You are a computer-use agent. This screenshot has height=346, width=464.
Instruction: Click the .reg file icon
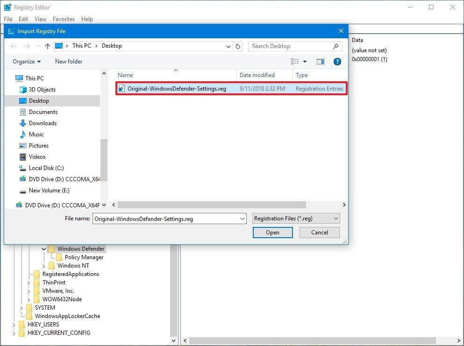(121, 89)
